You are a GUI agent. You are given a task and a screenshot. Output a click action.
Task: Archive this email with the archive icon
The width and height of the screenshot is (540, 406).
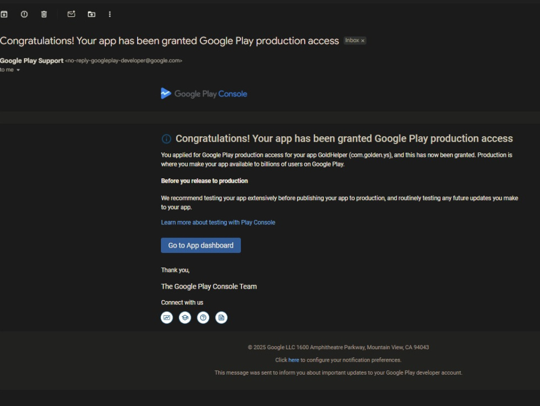(4, 14)
